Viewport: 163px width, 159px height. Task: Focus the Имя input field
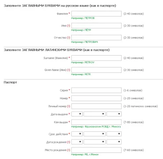tap(96, 26)
